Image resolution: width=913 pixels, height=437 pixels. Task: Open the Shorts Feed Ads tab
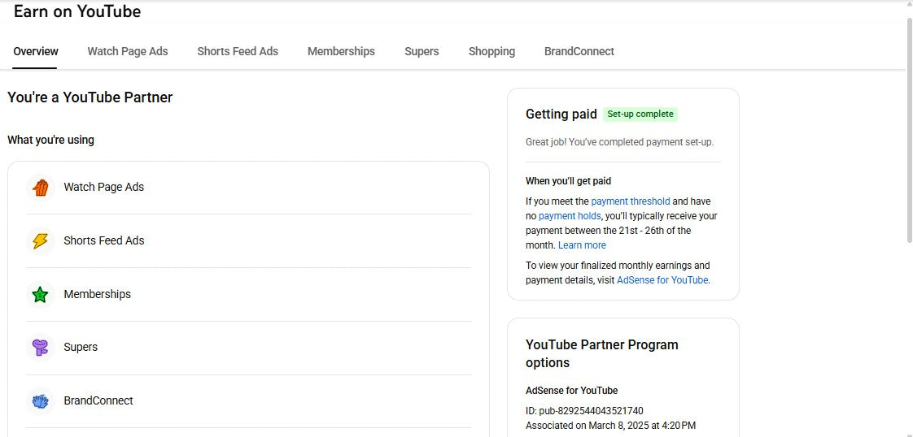tap(238, 51)
